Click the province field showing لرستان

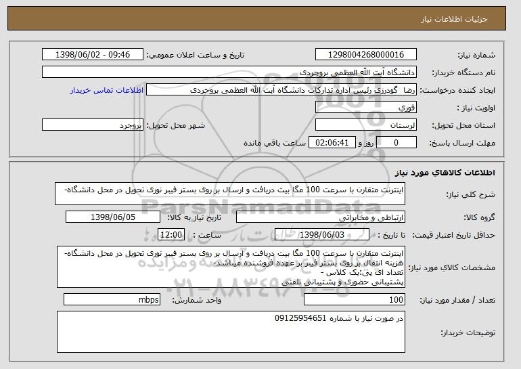tap(366, 125)
